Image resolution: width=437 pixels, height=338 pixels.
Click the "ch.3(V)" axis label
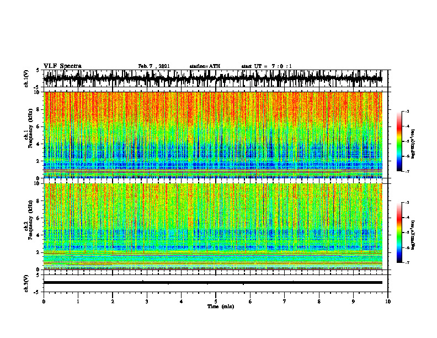pyautogui.click(x=26, y=283)
